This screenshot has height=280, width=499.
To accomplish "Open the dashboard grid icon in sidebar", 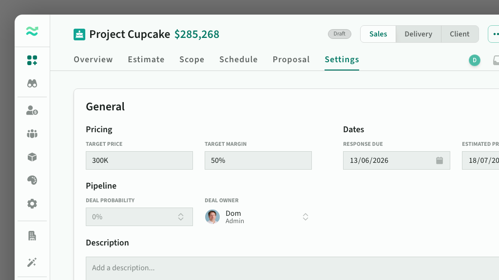I will (x=32, y=60).
